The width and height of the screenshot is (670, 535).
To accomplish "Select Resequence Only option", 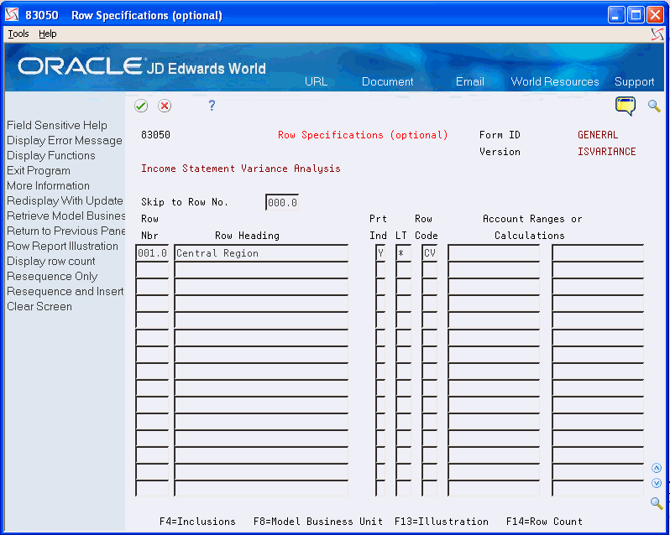I will coord(52,277).
